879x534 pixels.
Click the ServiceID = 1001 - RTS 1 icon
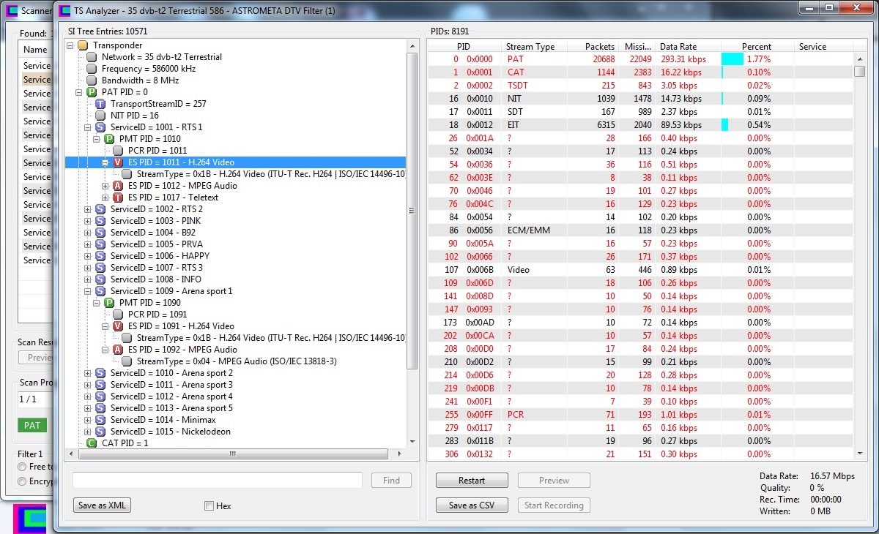point(100,127)
